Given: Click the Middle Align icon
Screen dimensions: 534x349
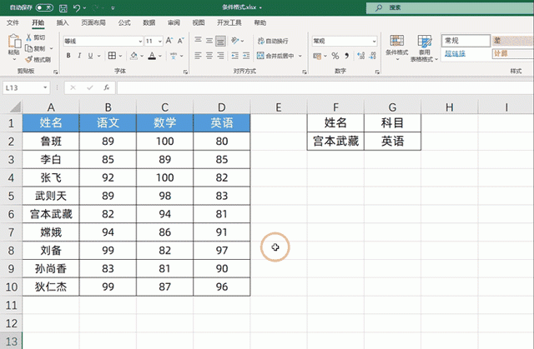Looking at the screenshot, I should [x=209, y=41].
